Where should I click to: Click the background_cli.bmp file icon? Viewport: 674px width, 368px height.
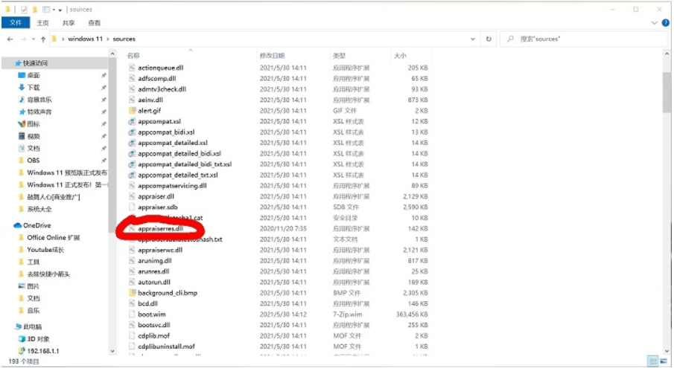[x=132, y=293]
